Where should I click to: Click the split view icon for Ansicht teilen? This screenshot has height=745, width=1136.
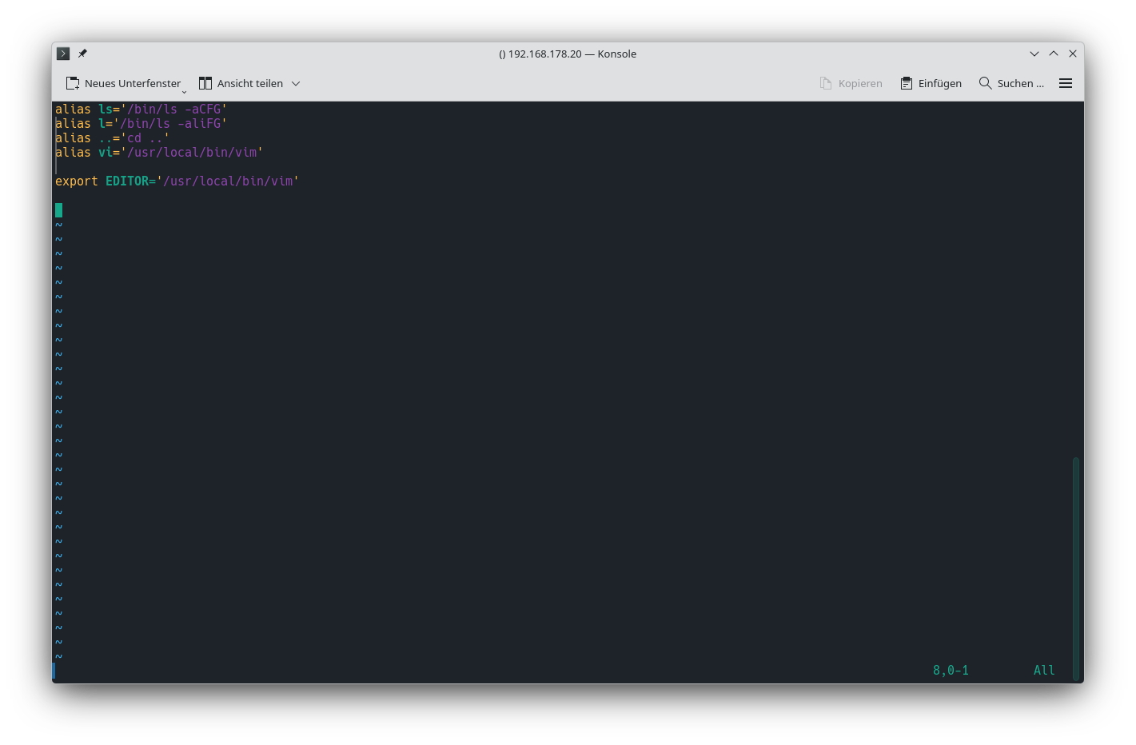pos(205,83)
